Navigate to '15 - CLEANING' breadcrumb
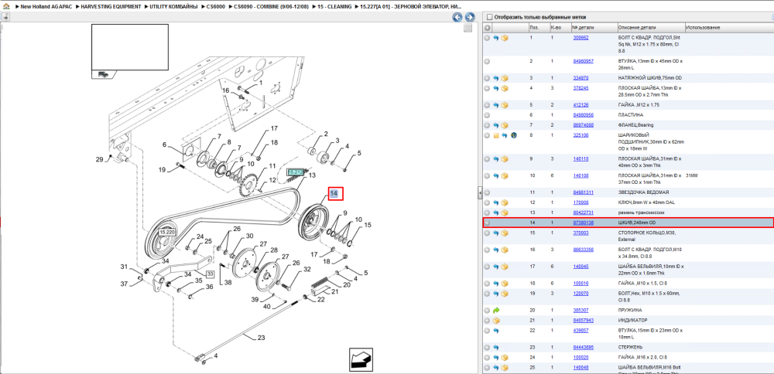The width and height of the screenshot is (774, 374). [x=335, y=7]
